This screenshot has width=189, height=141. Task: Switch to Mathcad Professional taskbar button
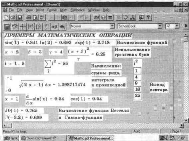91,138
